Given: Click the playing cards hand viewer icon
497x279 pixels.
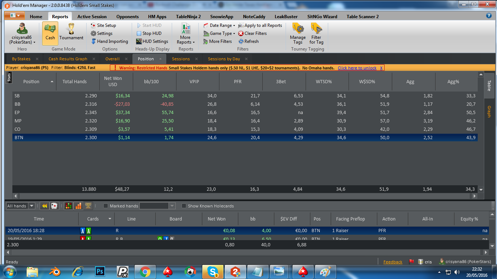Looking at the screenshot, I should pos(54,206).
